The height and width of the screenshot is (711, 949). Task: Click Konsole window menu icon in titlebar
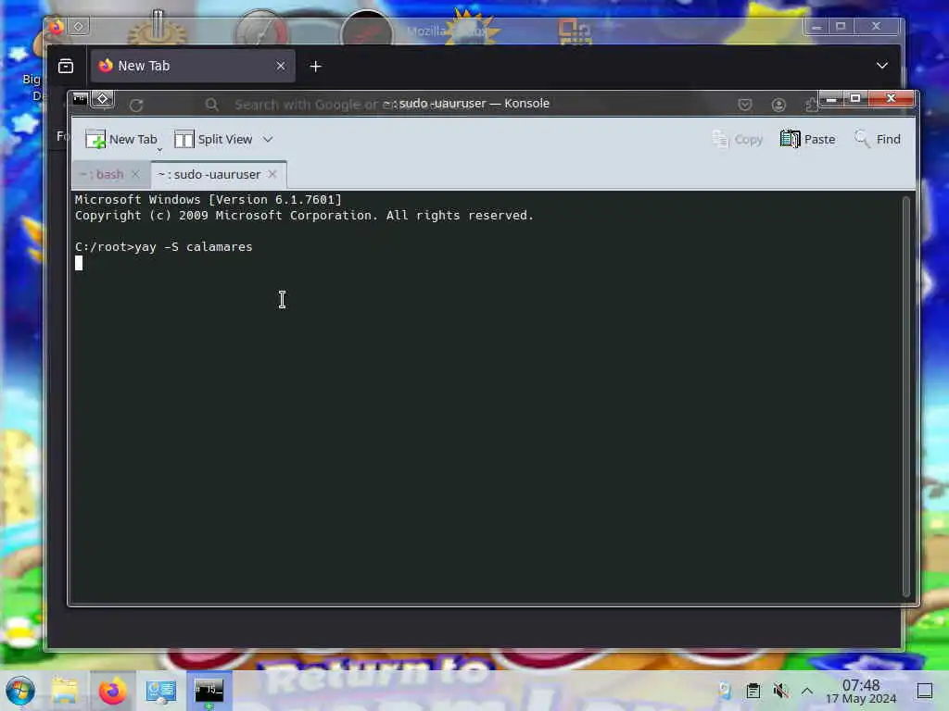(80, 98)
